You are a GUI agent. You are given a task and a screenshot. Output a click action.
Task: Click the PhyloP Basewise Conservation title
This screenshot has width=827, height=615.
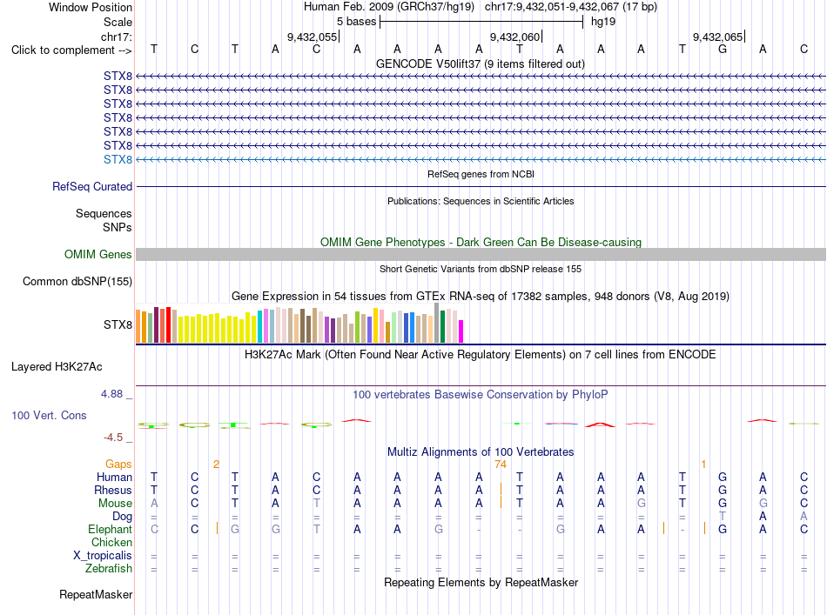pos(481,394)
